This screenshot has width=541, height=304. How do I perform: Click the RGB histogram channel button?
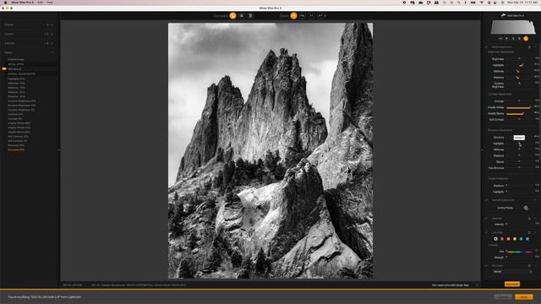tap(500, 39)
